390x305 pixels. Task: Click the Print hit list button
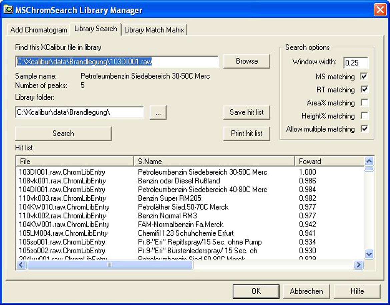[x=247, y=134]
